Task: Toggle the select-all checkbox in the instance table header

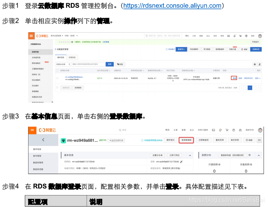Action: [57, 70]
